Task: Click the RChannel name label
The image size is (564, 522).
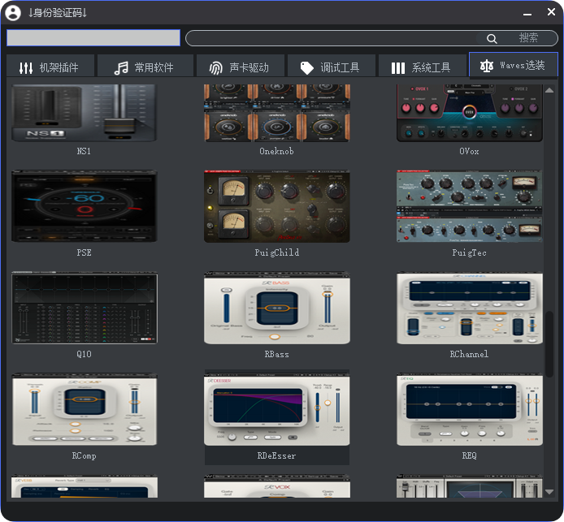Action: [469, 354]
